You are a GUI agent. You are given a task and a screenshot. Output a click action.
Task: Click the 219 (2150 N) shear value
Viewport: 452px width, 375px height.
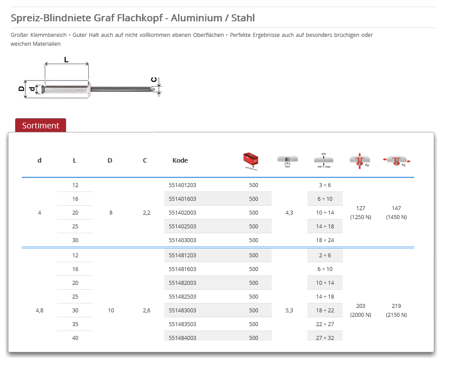[396, 310]
